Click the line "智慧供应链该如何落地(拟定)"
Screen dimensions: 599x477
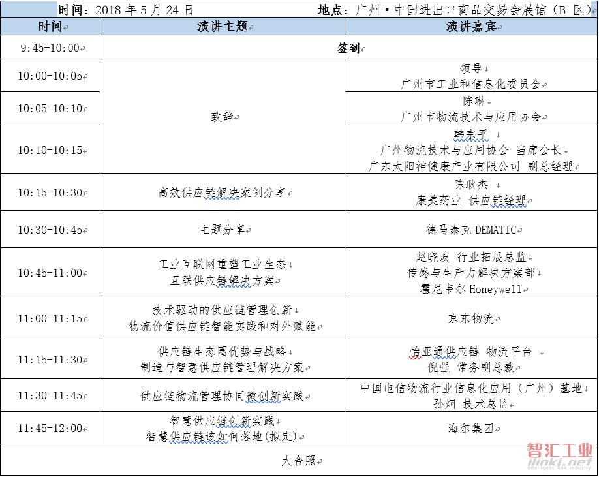coord(223,436)
